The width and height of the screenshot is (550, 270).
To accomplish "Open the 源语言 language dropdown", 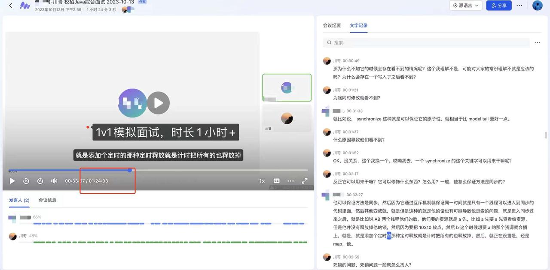I will pyautogui.click(x=466, y=6).
